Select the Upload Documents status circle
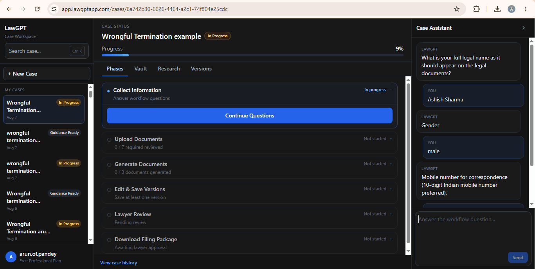 (109, 140)
